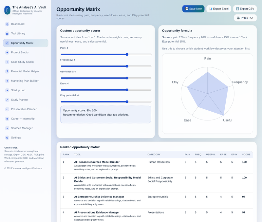Select AI Entrepreneurship Evidence Manager row

click(x=157, y=201)
